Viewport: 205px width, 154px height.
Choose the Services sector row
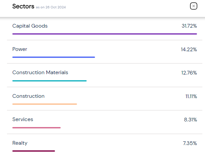coord(23,119)
